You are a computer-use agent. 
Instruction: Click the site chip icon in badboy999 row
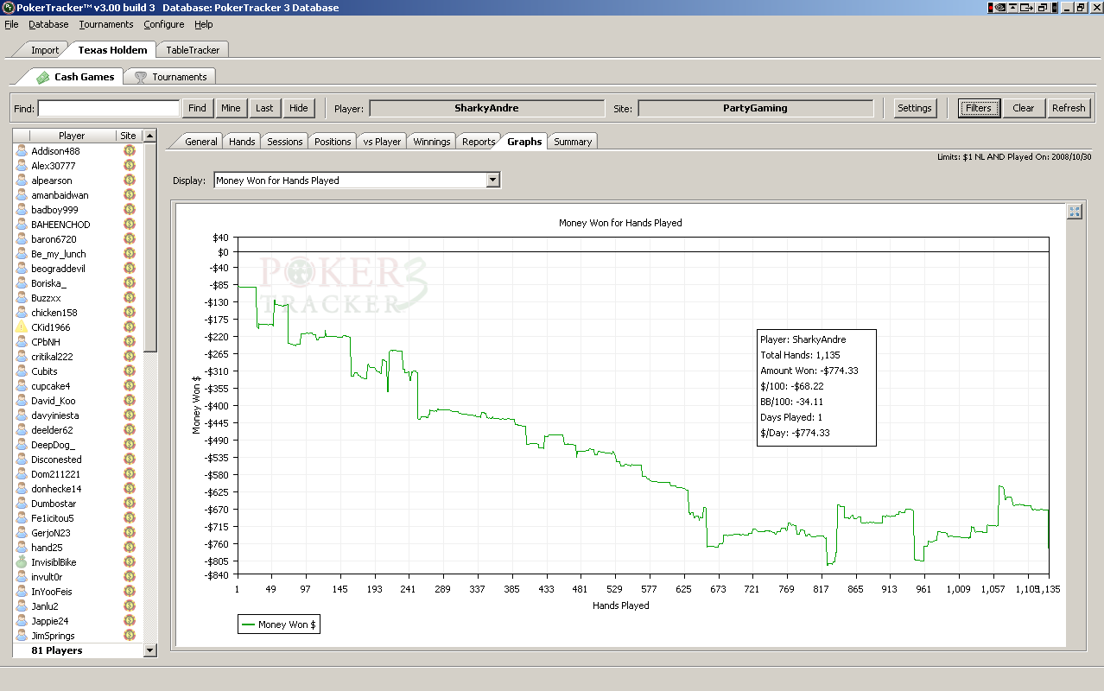pos(130,210)
